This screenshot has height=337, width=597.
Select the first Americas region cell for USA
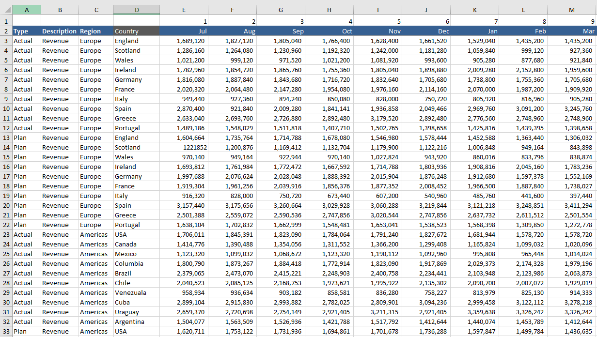(95, 234)
